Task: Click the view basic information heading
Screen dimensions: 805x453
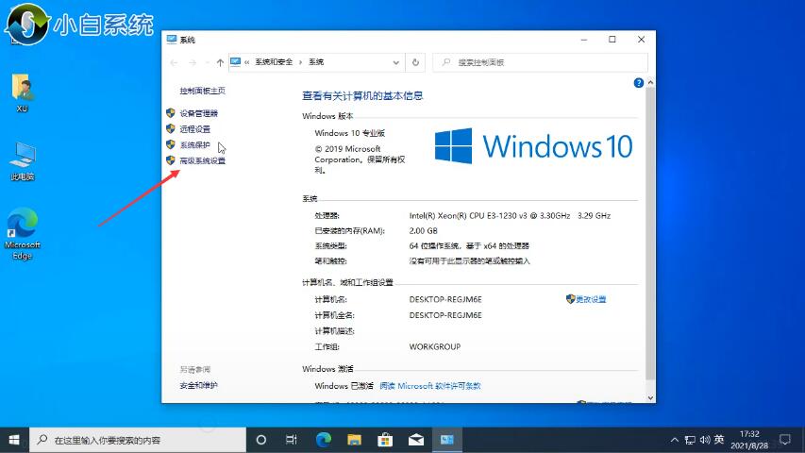Action: point(362,95)
